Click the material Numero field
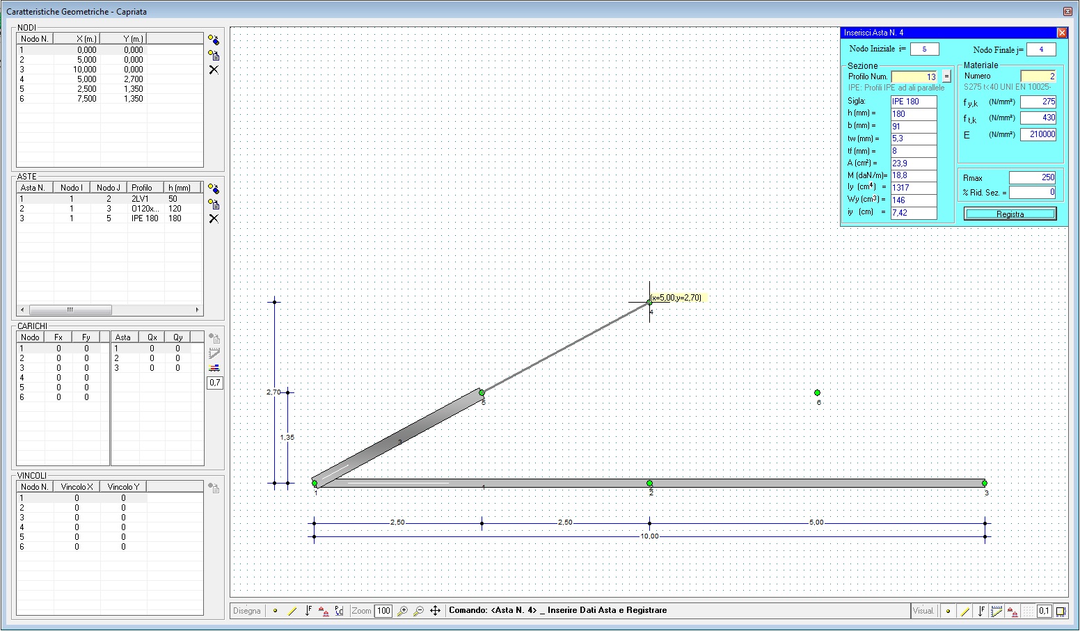 [1038, 77]
